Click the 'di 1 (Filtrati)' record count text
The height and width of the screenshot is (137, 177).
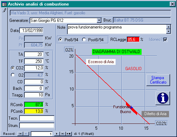pos(84,134)
